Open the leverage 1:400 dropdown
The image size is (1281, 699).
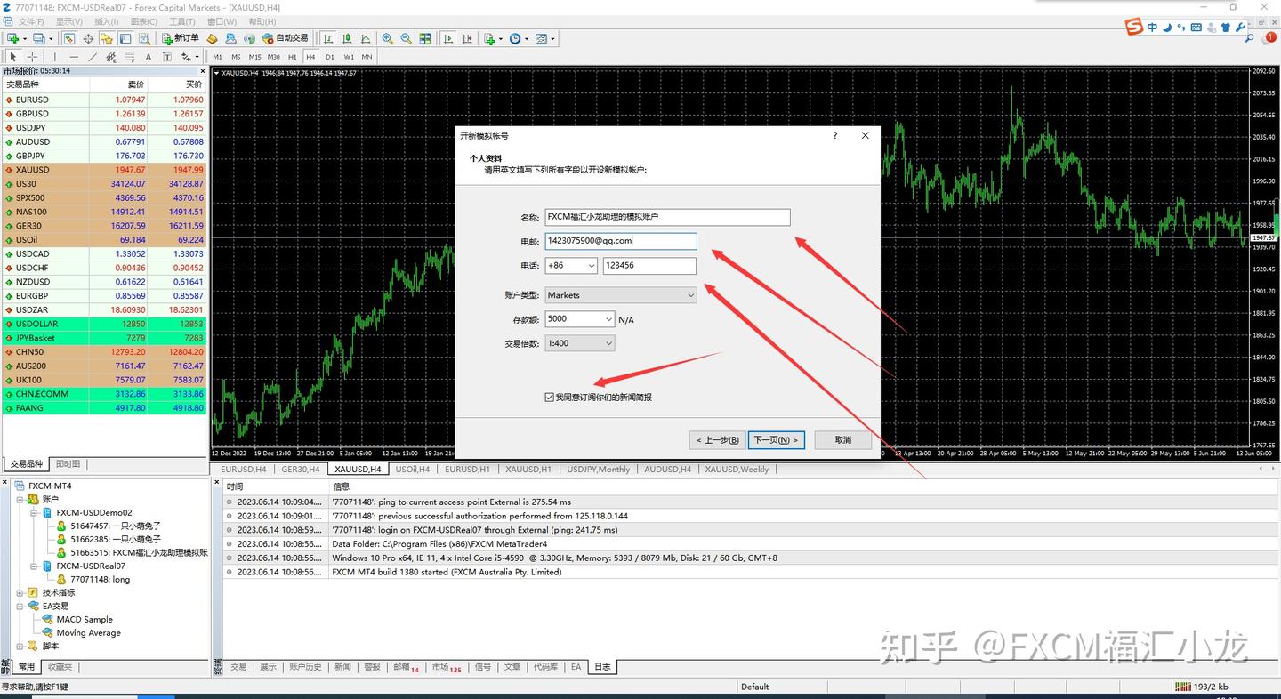(580, 343)
